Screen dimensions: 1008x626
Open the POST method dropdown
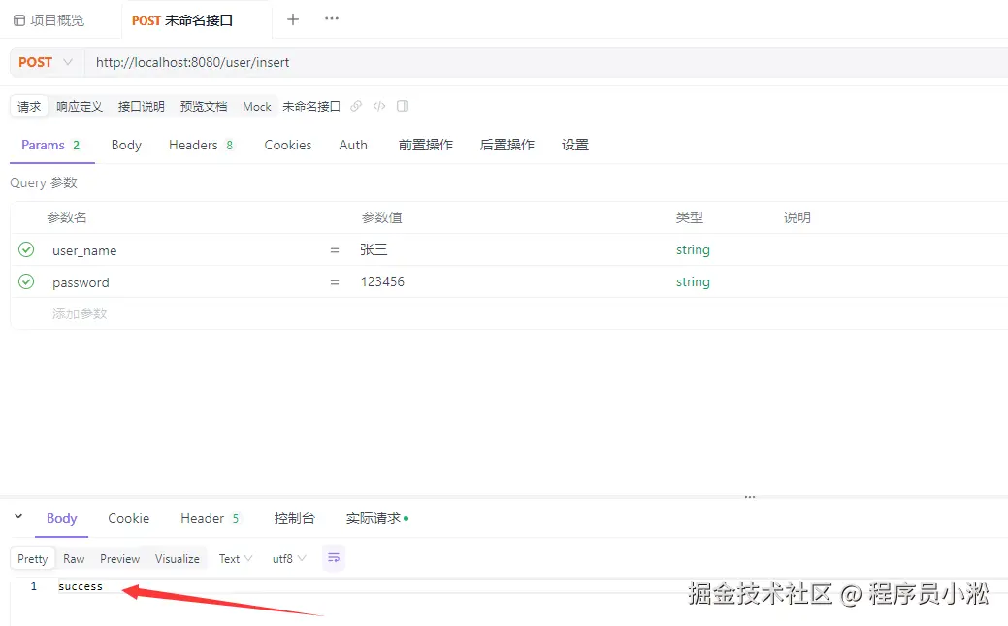coord(47,62)
